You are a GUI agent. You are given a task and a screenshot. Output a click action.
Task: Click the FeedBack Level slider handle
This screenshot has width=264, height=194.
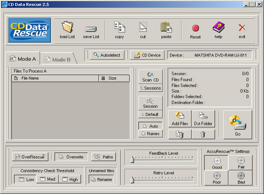point(132,159)
